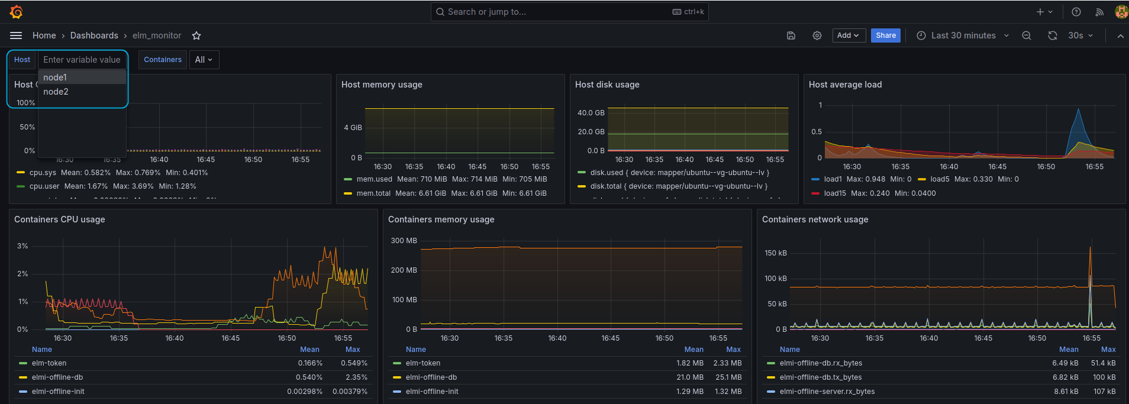Toggle cpu.sys series in legend
Screen dimensions: 1129x404
coord(43,173)
